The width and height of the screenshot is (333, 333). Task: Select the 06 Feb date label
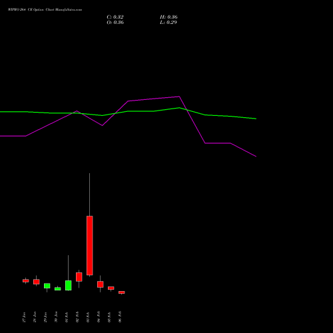coord(120,317)
